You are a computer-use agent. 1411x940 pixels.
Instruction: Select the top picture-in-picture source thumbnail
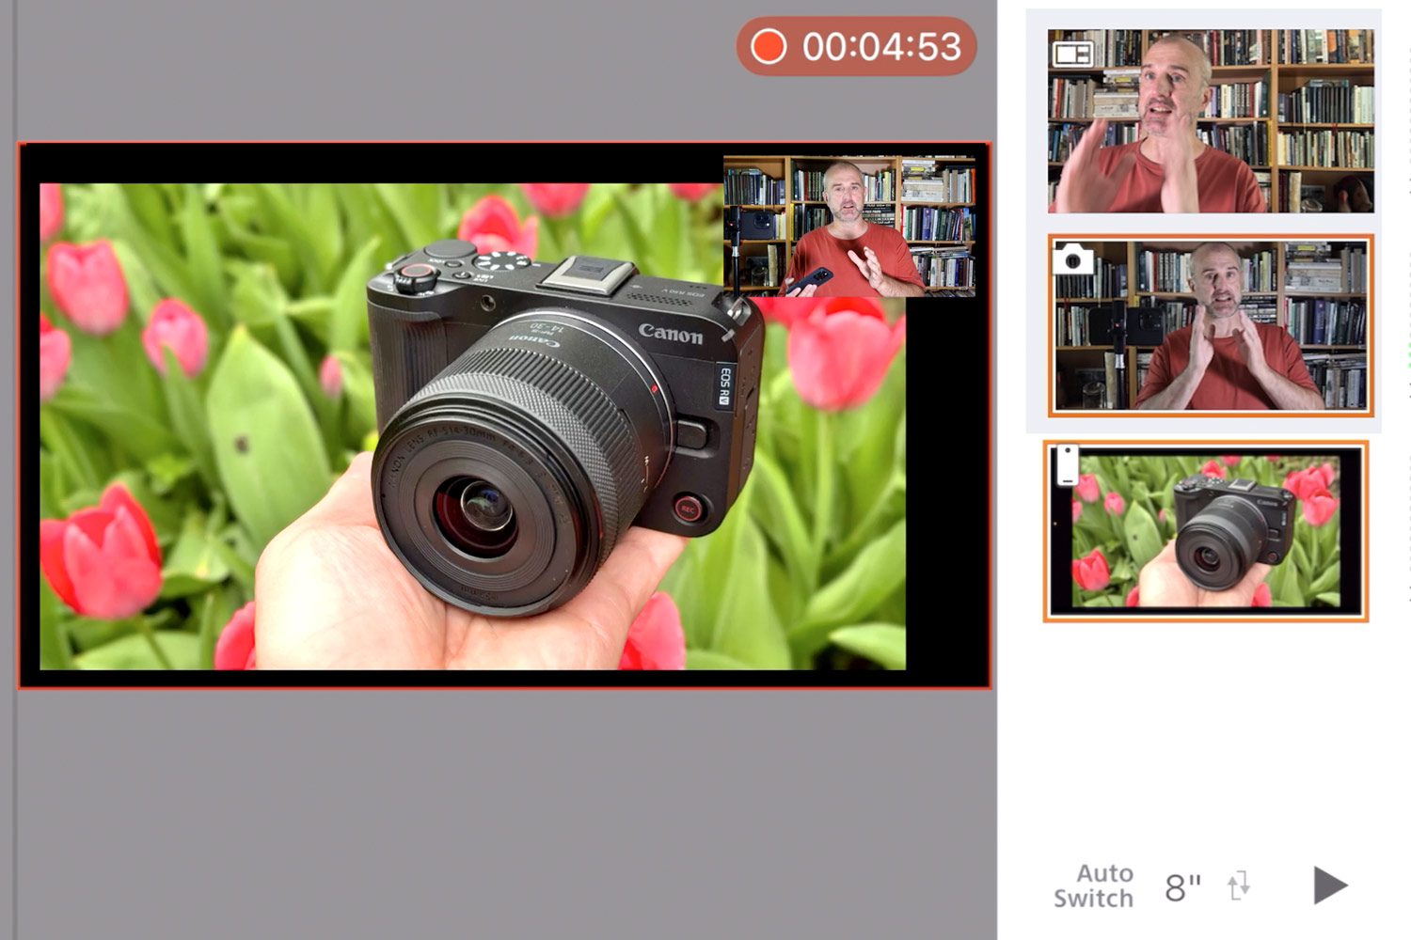click(x=1211, y=120)
